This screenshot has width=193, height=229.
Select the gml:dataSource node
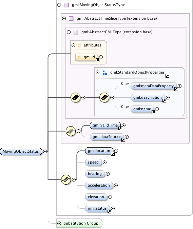(x=107, y=137)
